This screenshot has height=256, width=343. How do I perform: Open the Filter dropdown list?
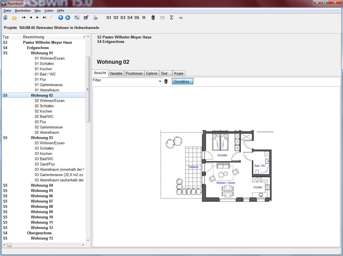(160, 81)
